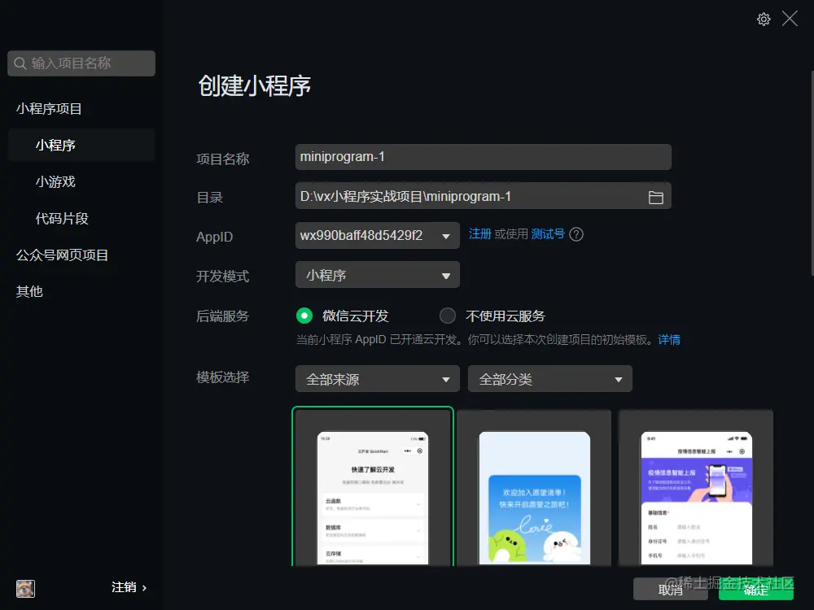The height and width of the screenshot is (610, 814).
Task: Open AppID help question icon
Action: pos(576,234)
